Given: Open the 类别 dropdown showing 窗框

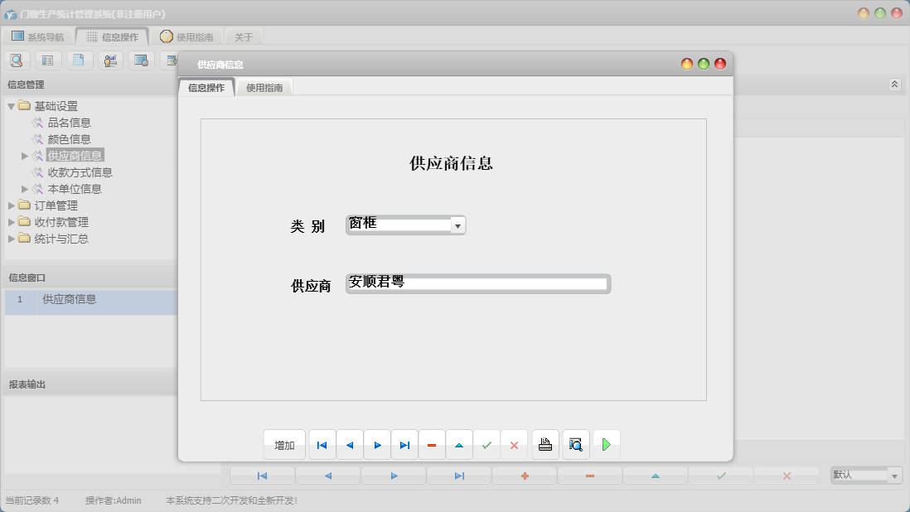Looking at the screenshot, I should tap(458, 225).
